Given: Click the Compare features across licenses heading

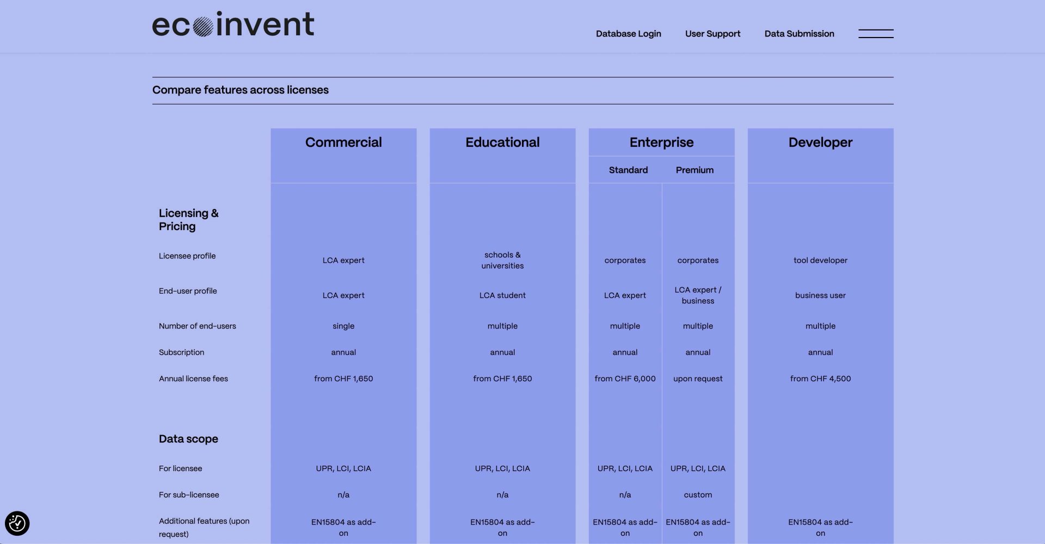Looking at the screenshot, I should 241,90.
